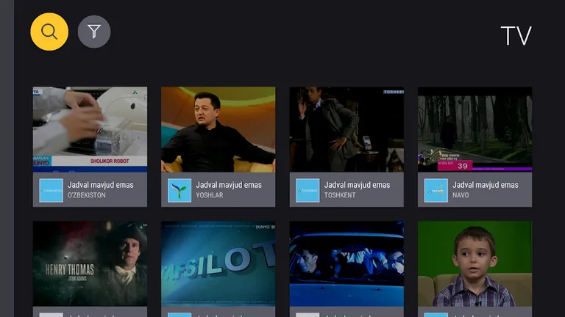Open the filter funnel button
565x317 pixels.
pyautogui.click(x=94, y=32)
